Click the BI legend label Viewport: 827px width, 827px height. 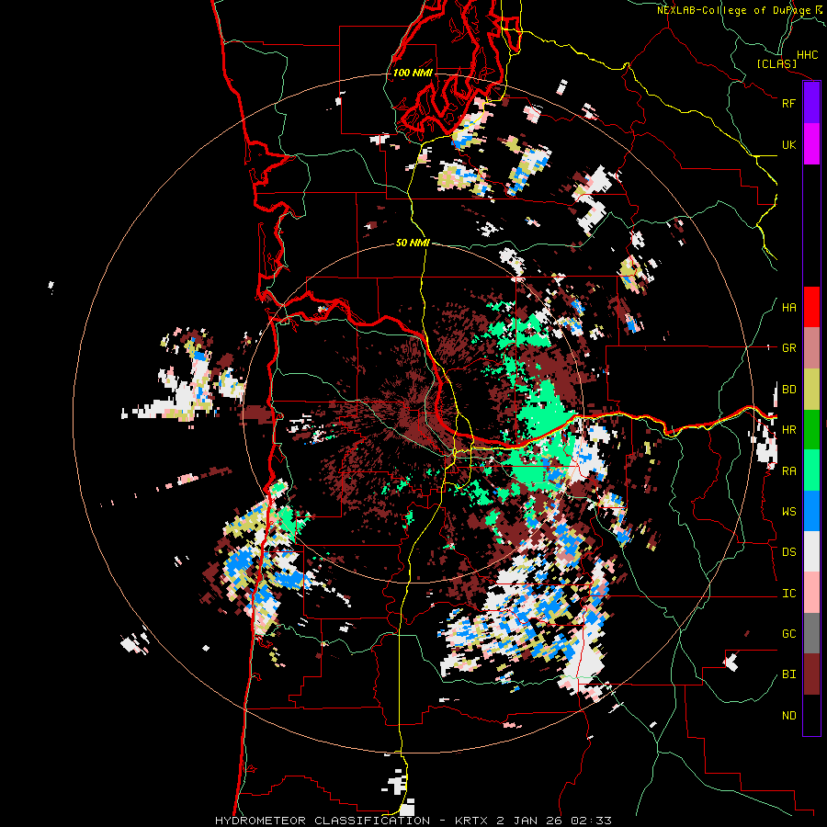pos(788,674)
